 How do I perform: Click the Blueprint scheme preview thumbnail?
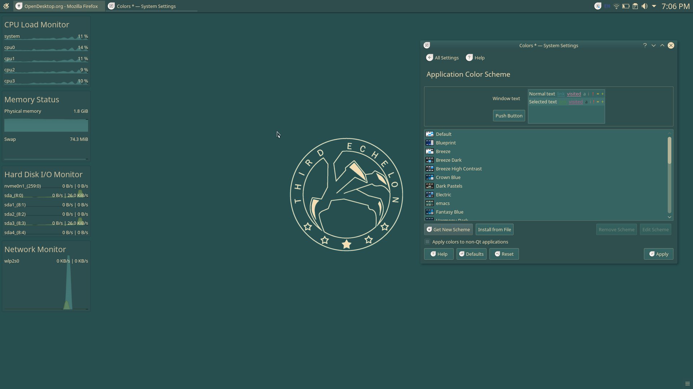[x=430, y=143]
